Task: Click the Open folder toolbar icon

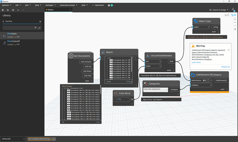Action: (8, 10)
